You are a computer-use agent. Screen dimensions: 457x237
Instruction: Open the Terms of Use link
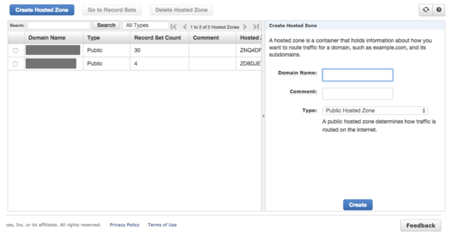point(162,225)
